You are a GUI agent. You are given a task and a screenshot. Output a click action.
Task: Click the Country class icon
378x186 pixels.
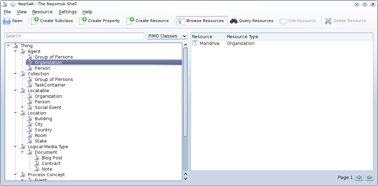pyautogui.click(x=30, y=130)
